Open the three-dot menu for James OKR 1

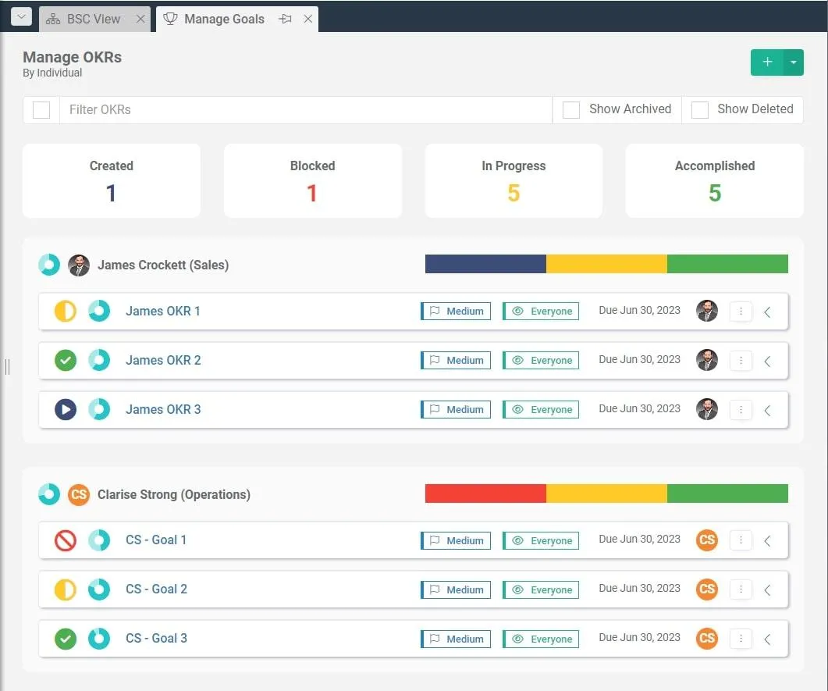(741, 312)
